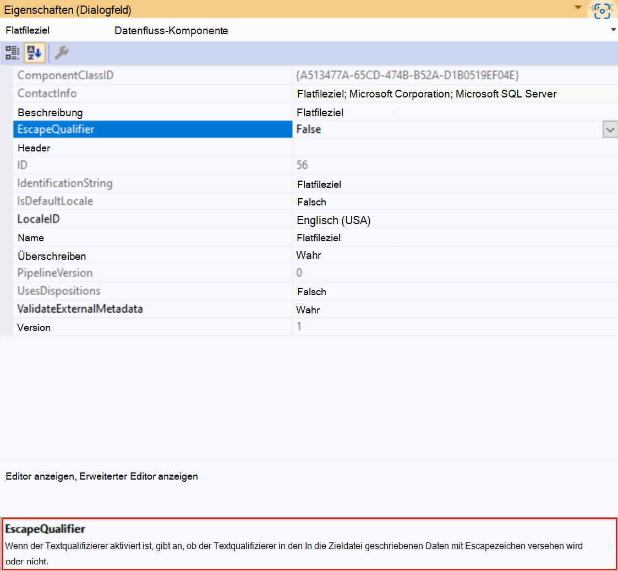Select the ID property name
The image size is (618, 571).
point(23,165)
